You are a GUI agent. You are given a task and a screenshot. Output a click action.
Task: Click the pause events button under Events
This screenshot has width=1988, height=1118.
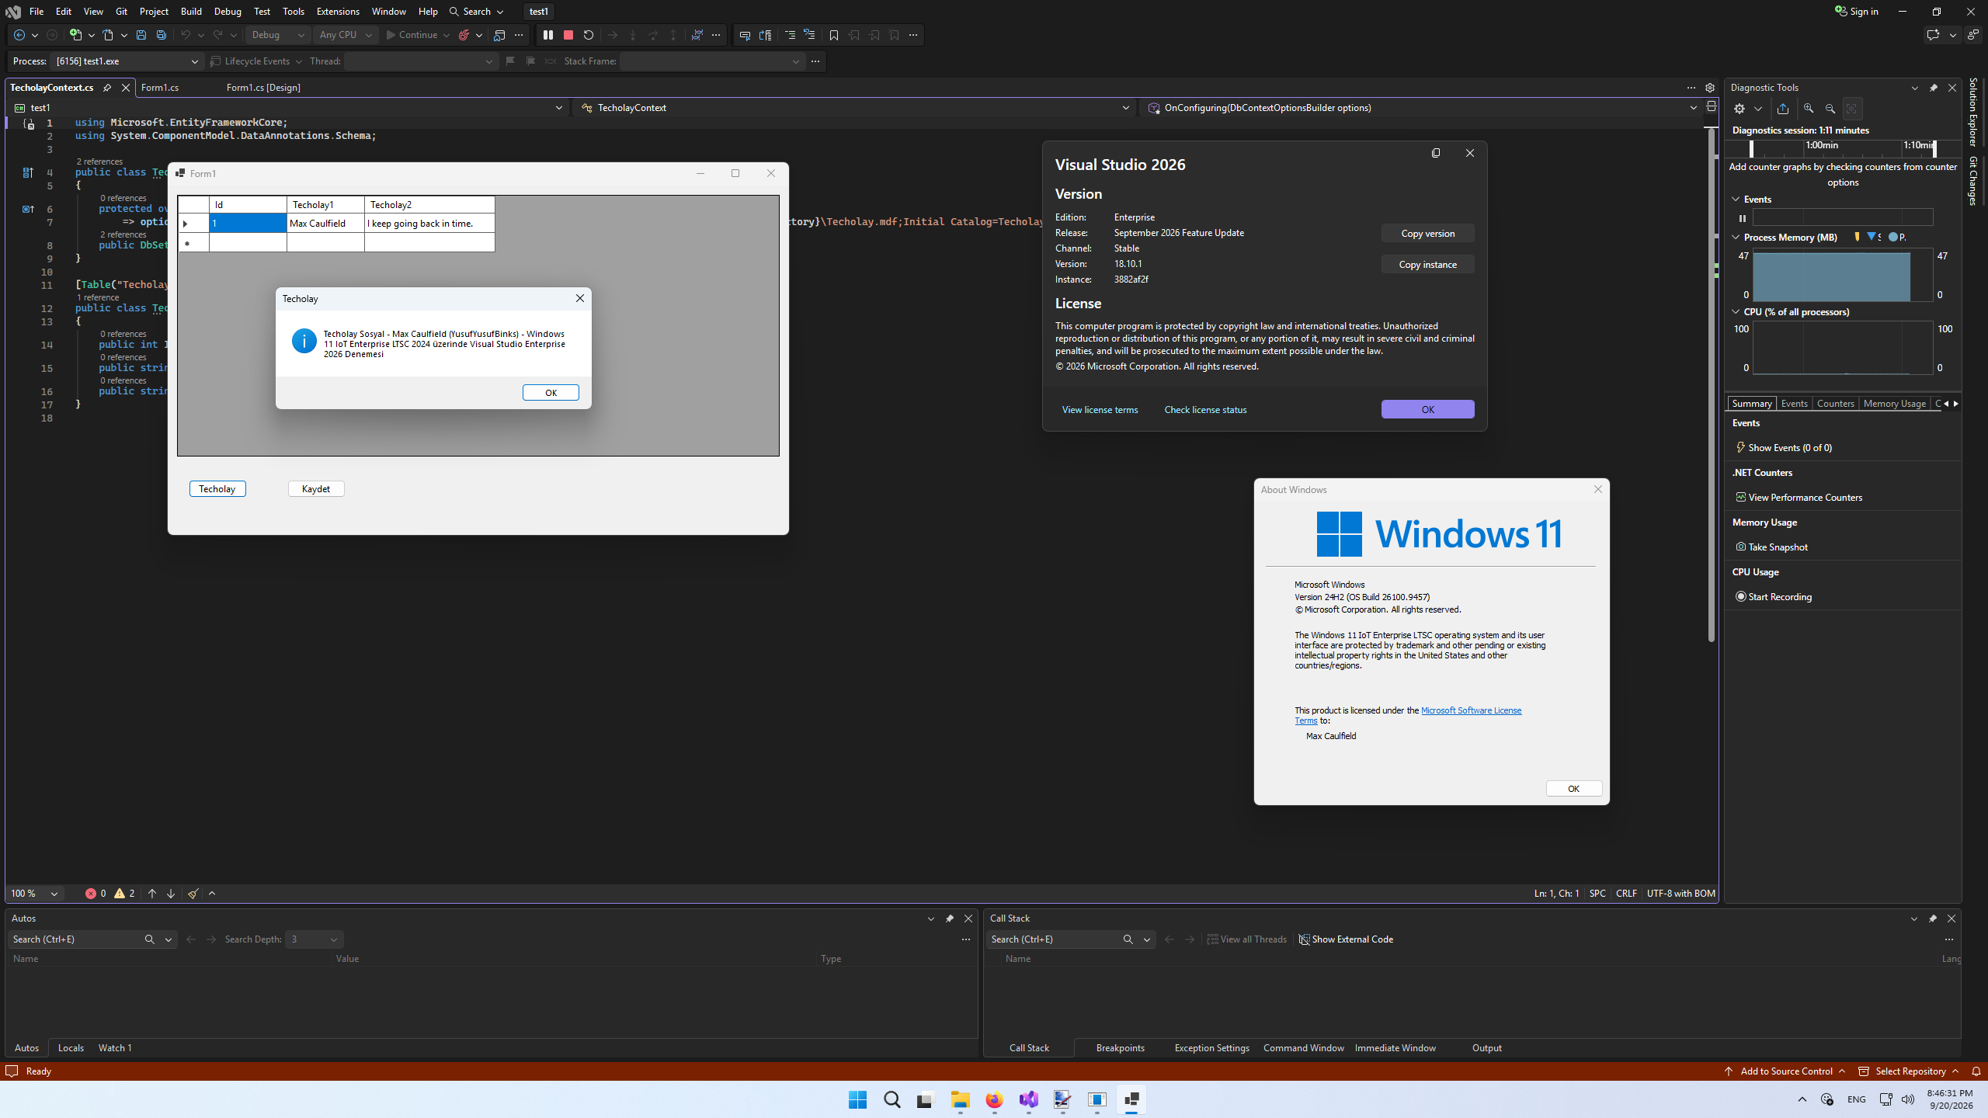pyautogui.click(x=1743, y=218)
